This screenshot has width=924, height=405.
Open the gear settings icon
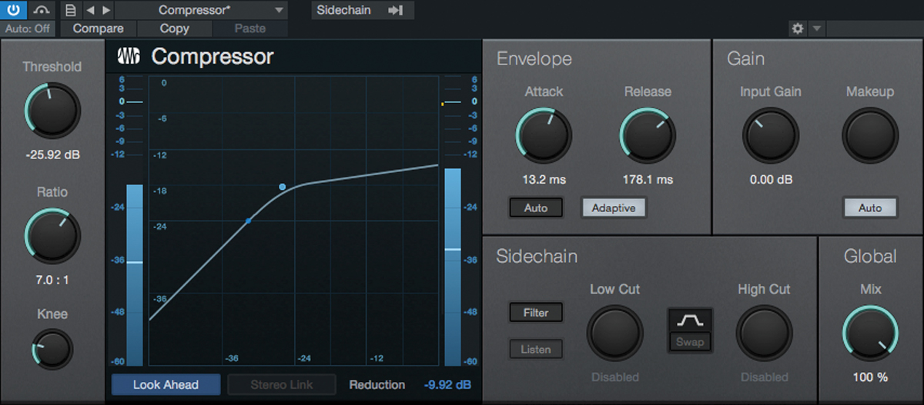click(798, 28)
